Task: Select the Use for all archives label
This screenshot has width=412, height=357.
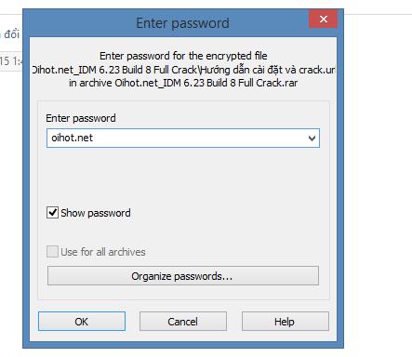Action: tap(103, 252)
